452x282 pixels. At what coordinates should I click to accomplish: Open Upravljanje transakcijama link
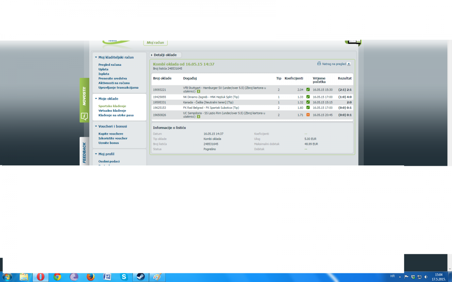[x=118, y=88]
